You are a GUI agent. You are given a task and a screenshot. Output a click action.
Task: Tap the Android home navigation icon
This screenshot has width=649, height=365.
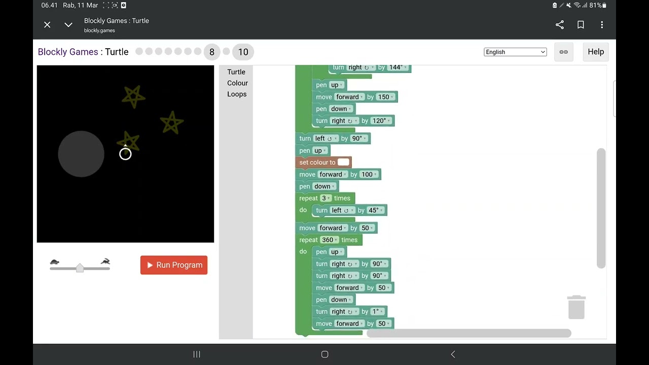pos(325,354)
